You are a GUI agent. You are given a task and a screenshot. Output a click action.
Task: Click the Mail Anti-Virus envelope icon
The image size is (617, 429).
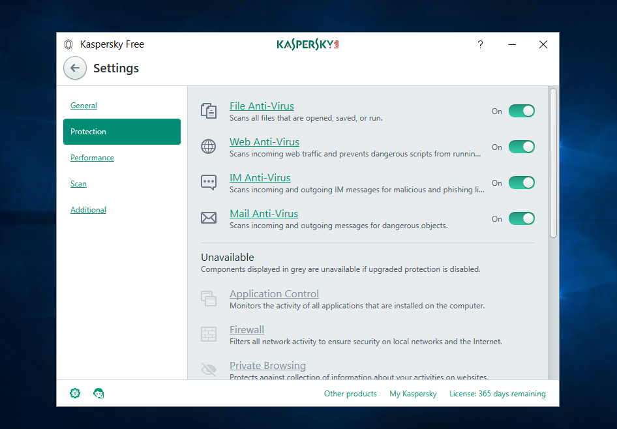209,218
